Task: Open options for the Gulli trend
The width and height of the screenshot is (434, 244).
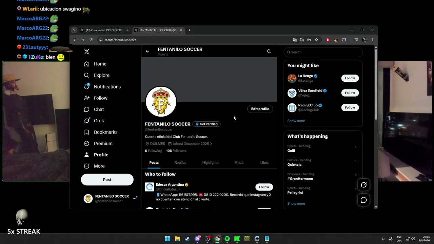Action: click(357, 147)
